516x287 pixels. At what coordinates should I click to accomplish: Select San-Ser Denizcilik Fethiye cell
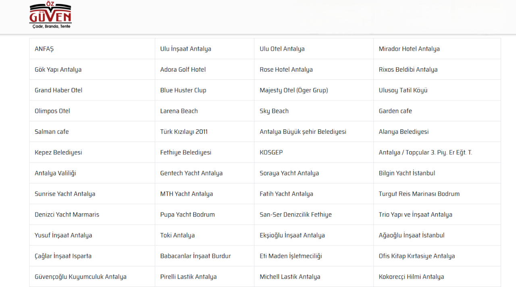295,214
